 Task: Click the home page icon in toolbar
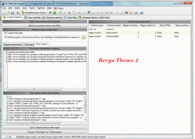(136, 13)
